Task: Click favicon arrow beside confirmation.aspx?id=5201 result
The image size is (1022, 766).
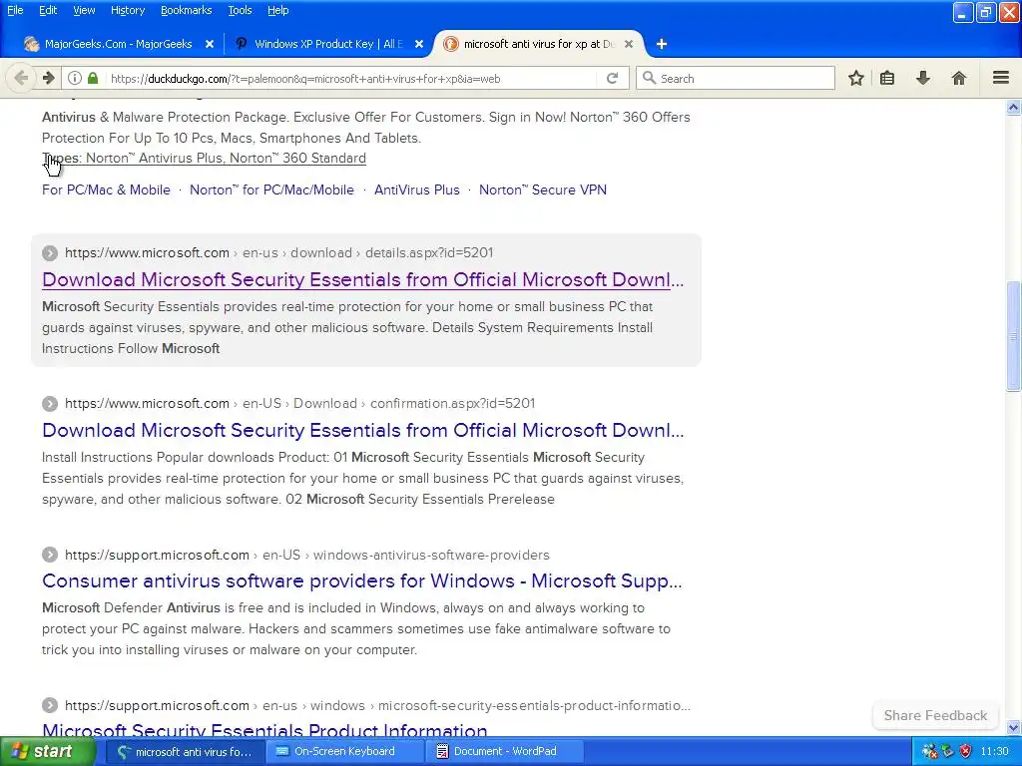Action: (50, 404)
